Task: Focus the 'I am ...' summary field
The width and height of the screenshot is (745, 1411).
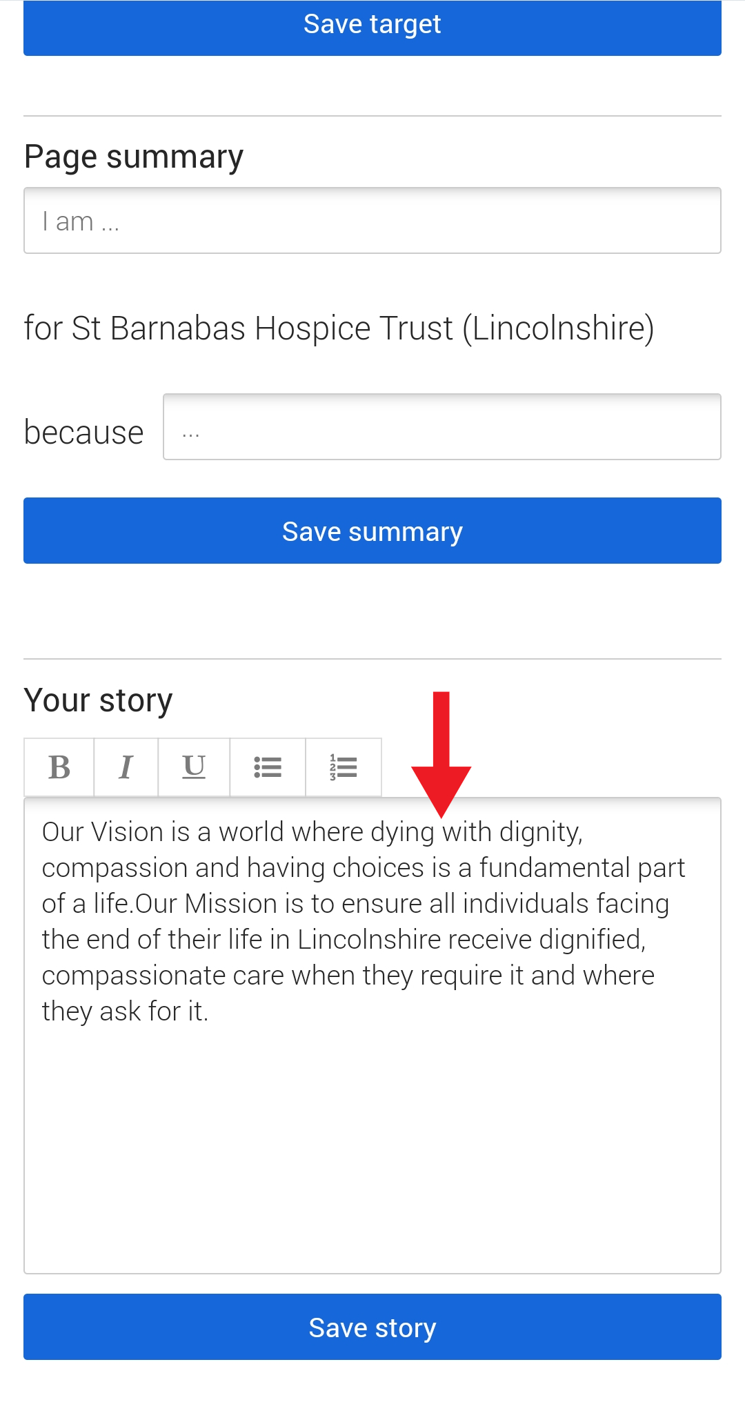Action: click(372, 221)
